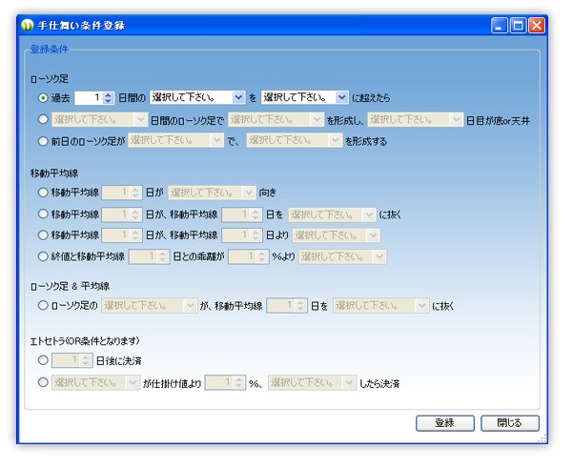Open first dropdown after 日間の in 過去 row
This screenshot has width=572, height=467.
197,97
